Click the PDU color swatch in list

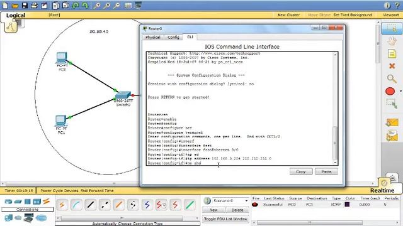click(x=347, y=205)
